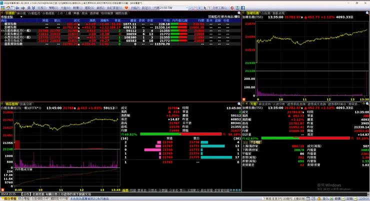Image resolution: width=370 pixels, height=201 pixels.
Task: Click the orange icon below futures chart corner
Action: pos(2,189)
